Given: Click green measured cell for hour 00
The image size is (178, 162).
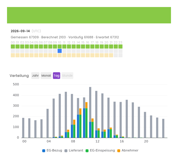Looking at the screenshot, I should (13, 46).
